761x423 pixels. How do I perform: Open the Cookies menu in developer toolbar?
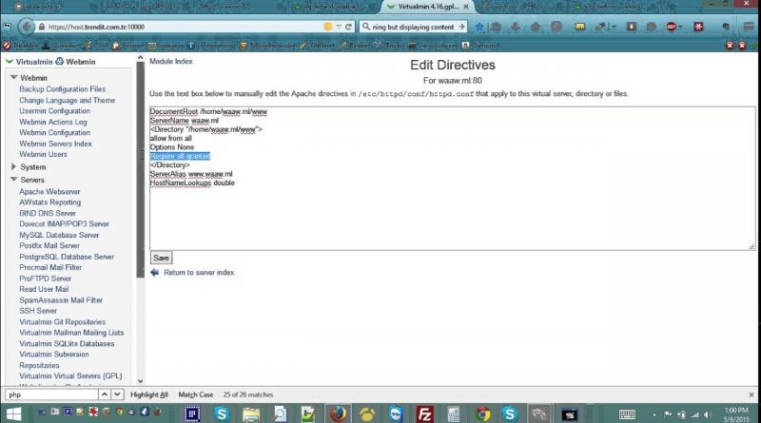(60, 45)
